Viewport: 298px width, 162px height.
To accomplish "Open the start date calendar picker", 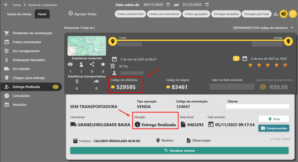I will (168, 5).
